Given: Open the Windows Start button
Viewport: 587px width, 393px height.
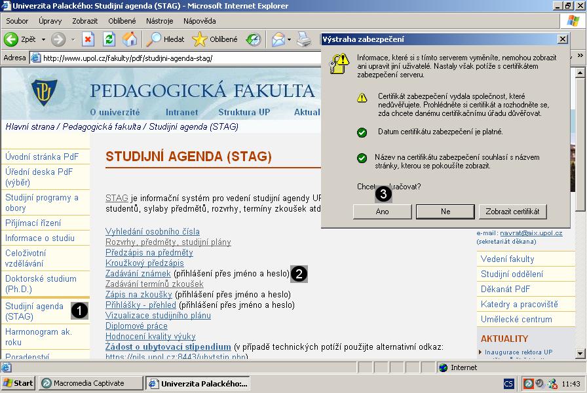Looking at the screenshot, I should pos(18,383).
